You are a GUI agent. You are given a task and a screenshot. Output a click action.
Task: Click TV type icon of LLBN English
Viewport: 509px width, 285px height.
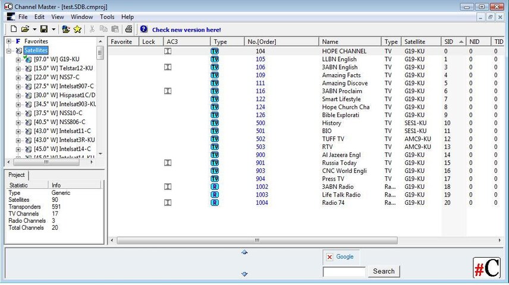tap(215, 59)
